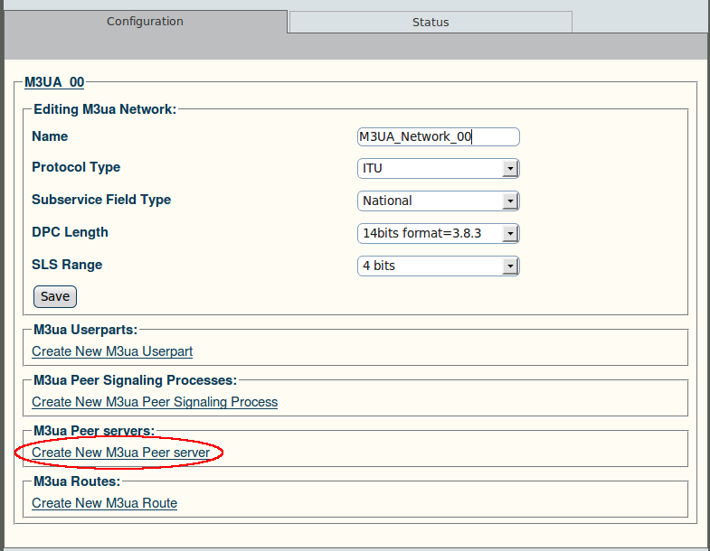Click the Save button

tap(55, 296)
